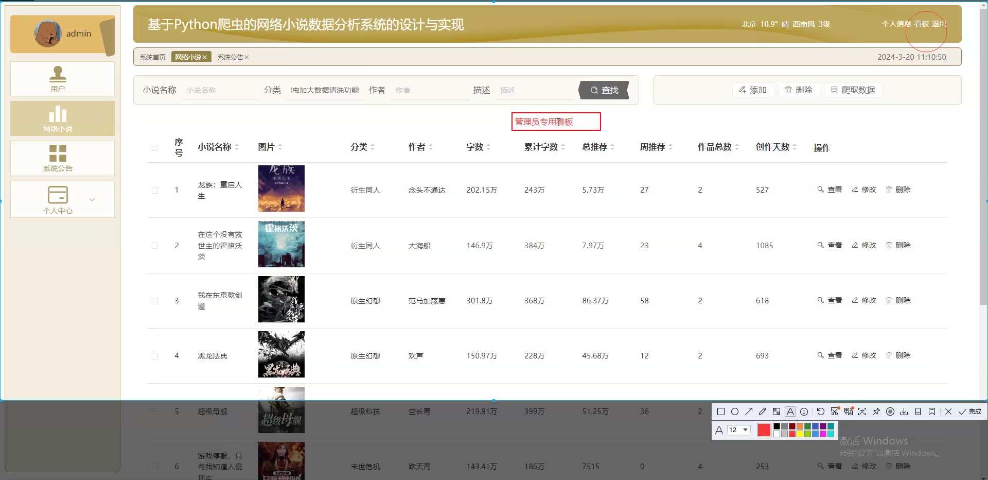Sort by 创作天数 column arrows
988x480 pixels.
(795, 147)
